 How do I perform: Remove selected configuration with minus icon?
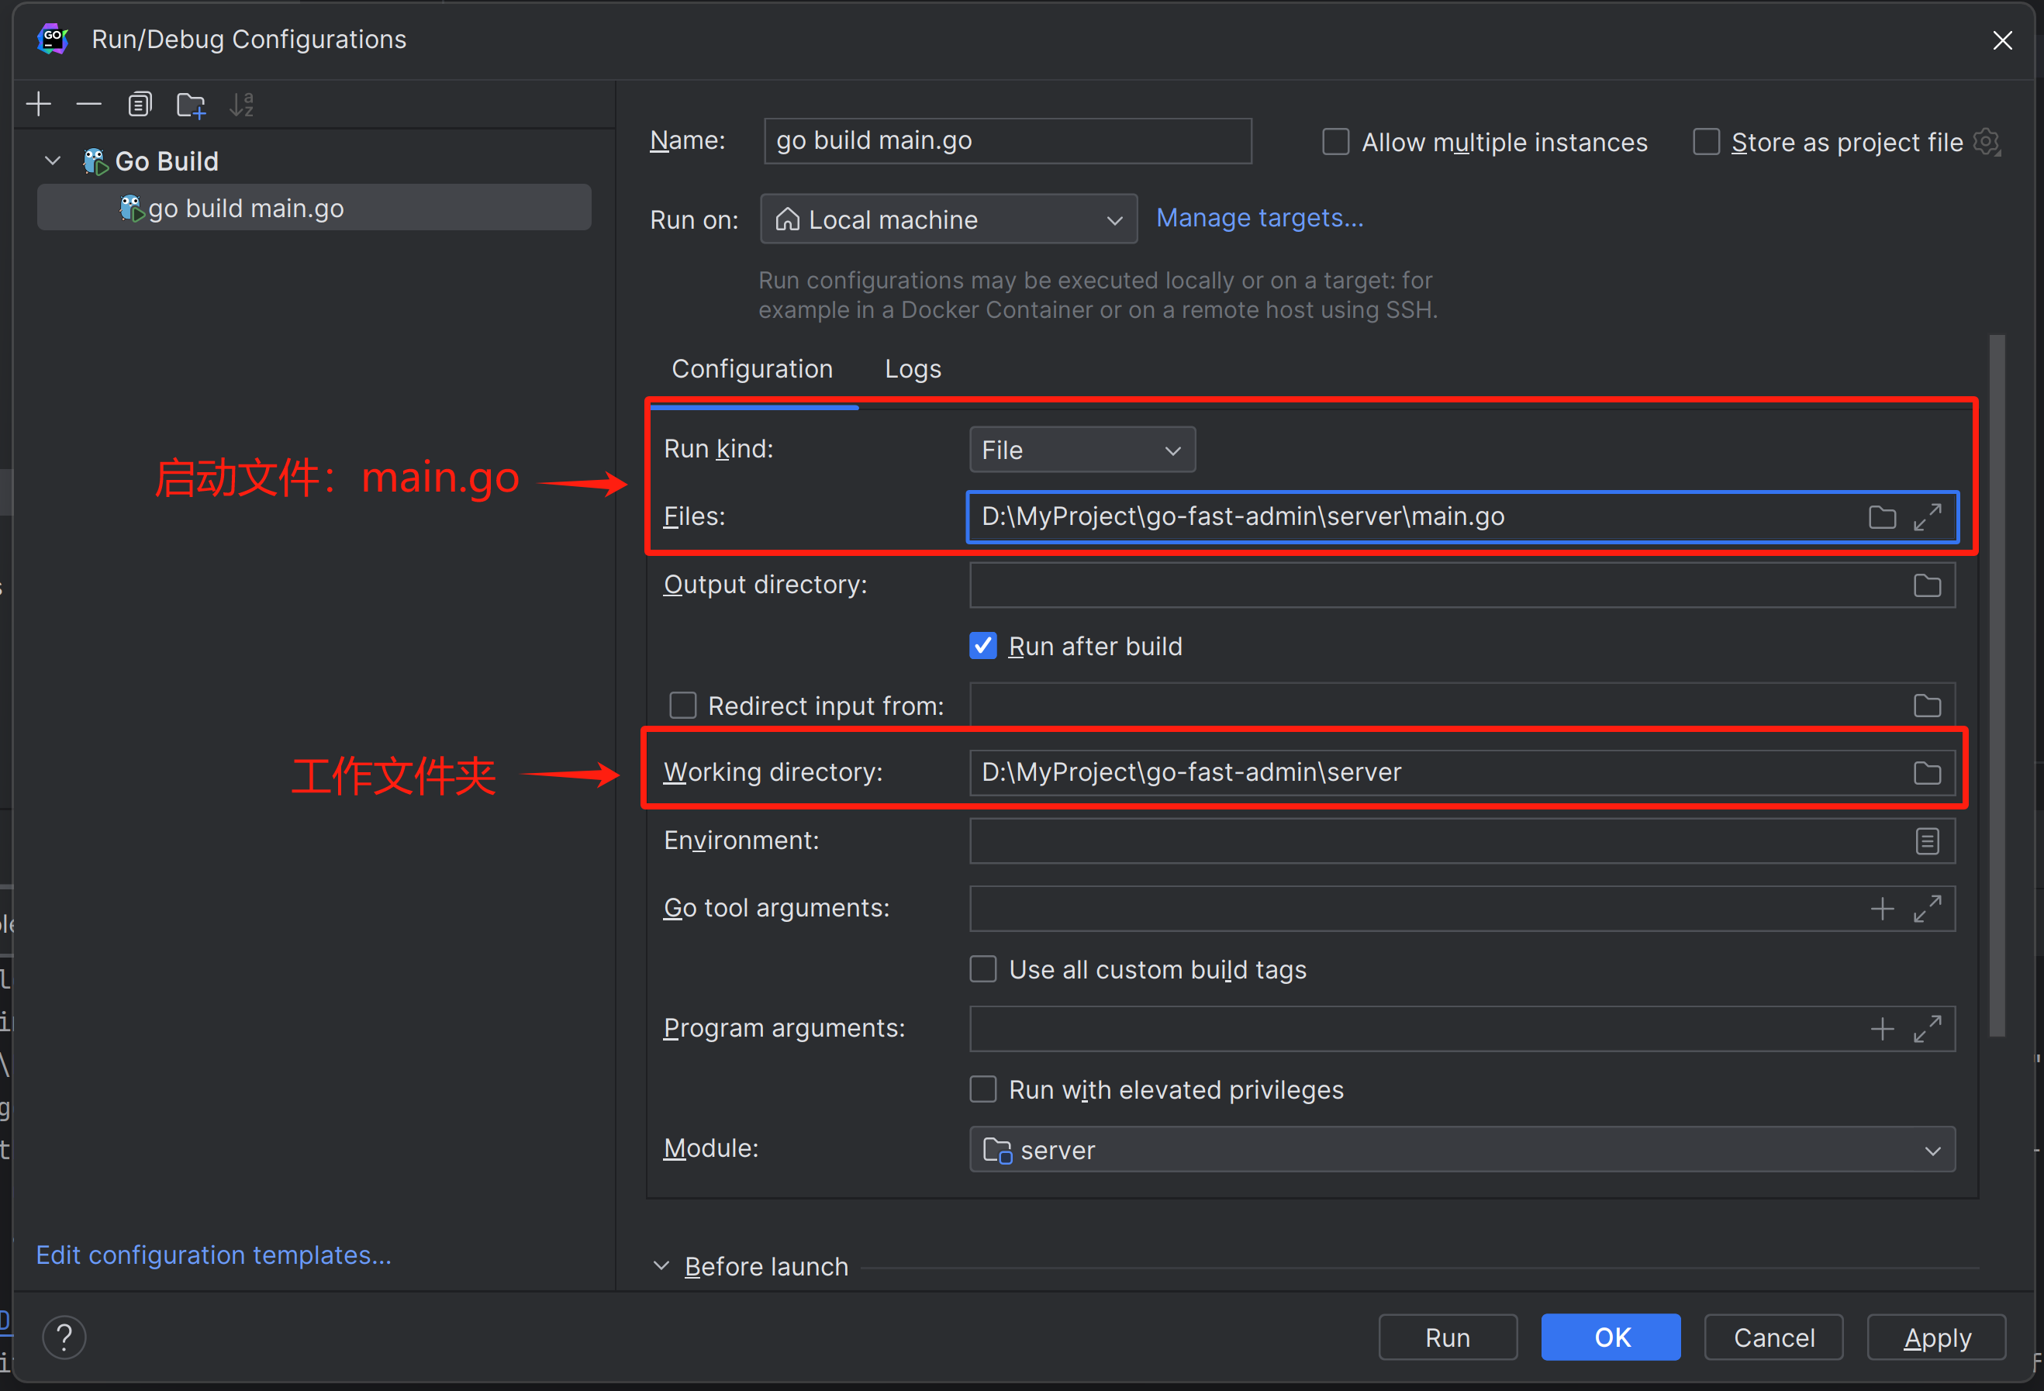89,105
